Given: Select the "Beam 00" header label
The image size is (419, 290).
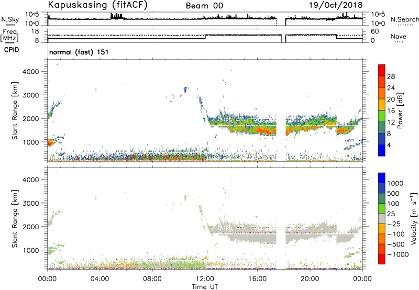Looking at the screenshot, I should tap(204, 6).
